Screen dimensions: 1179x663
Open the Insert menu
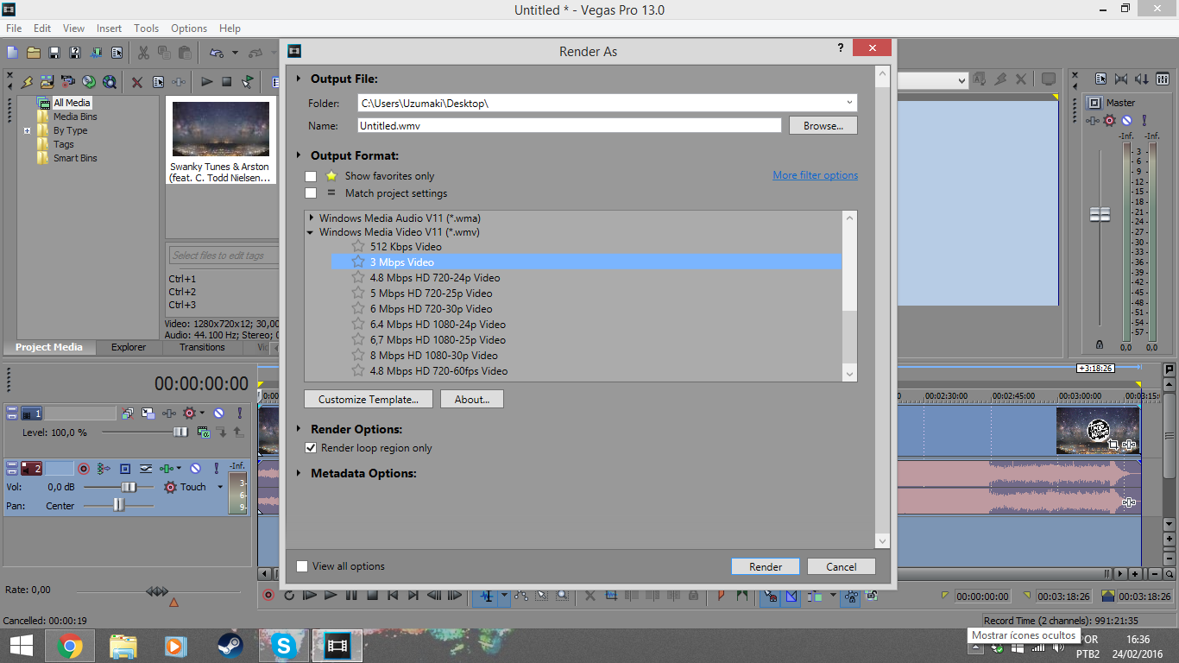(109, 28)
